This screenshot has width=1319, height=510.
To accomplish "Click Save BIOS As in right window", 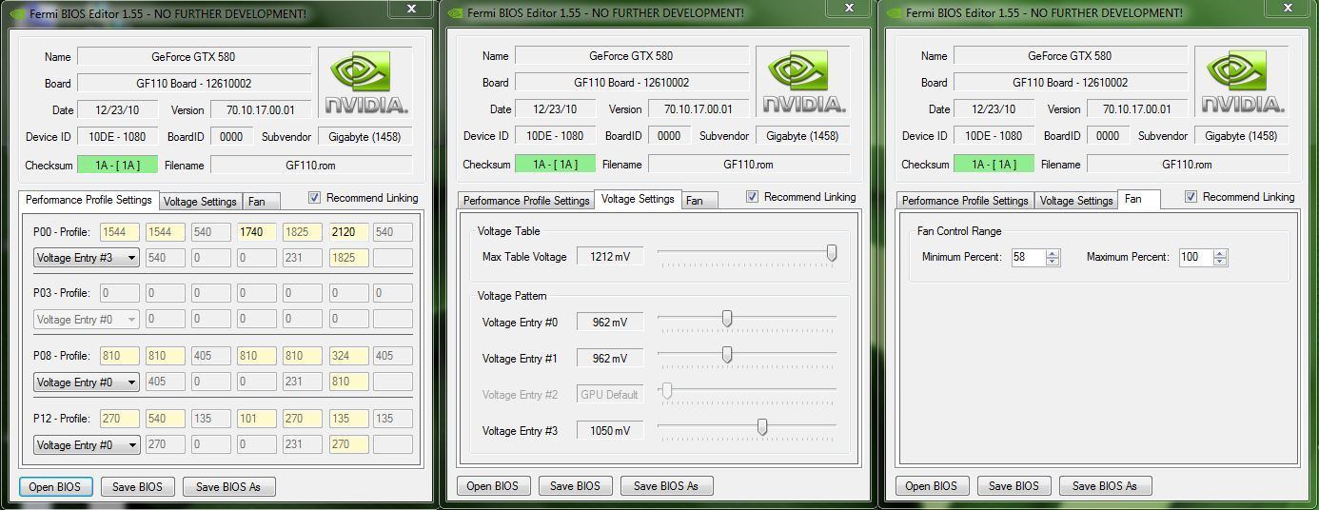I will click(x=1105, y=486).
